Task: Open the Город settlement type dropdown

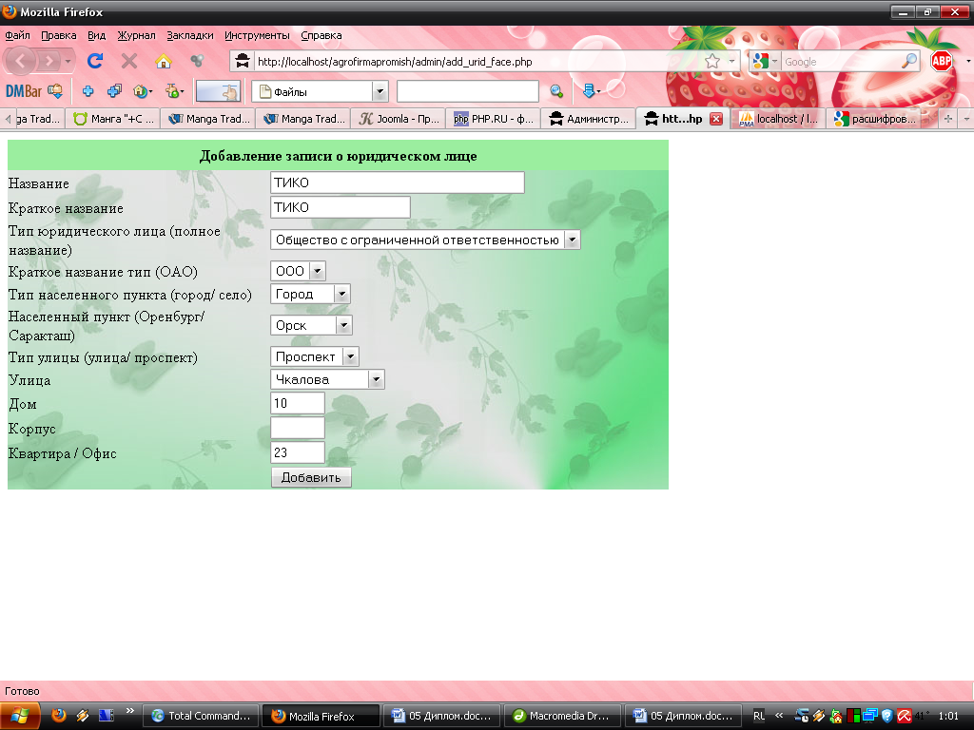Action: pos(310,294)
